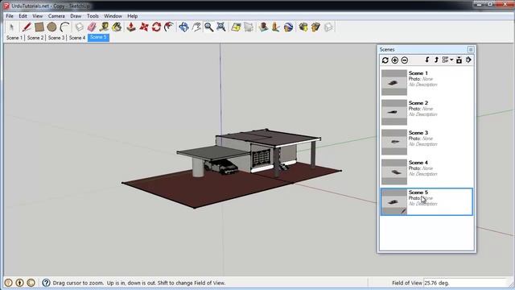Switch to the Scene 3 tab
The height and width of the screenshot is (290, 515).
[56, 38]
